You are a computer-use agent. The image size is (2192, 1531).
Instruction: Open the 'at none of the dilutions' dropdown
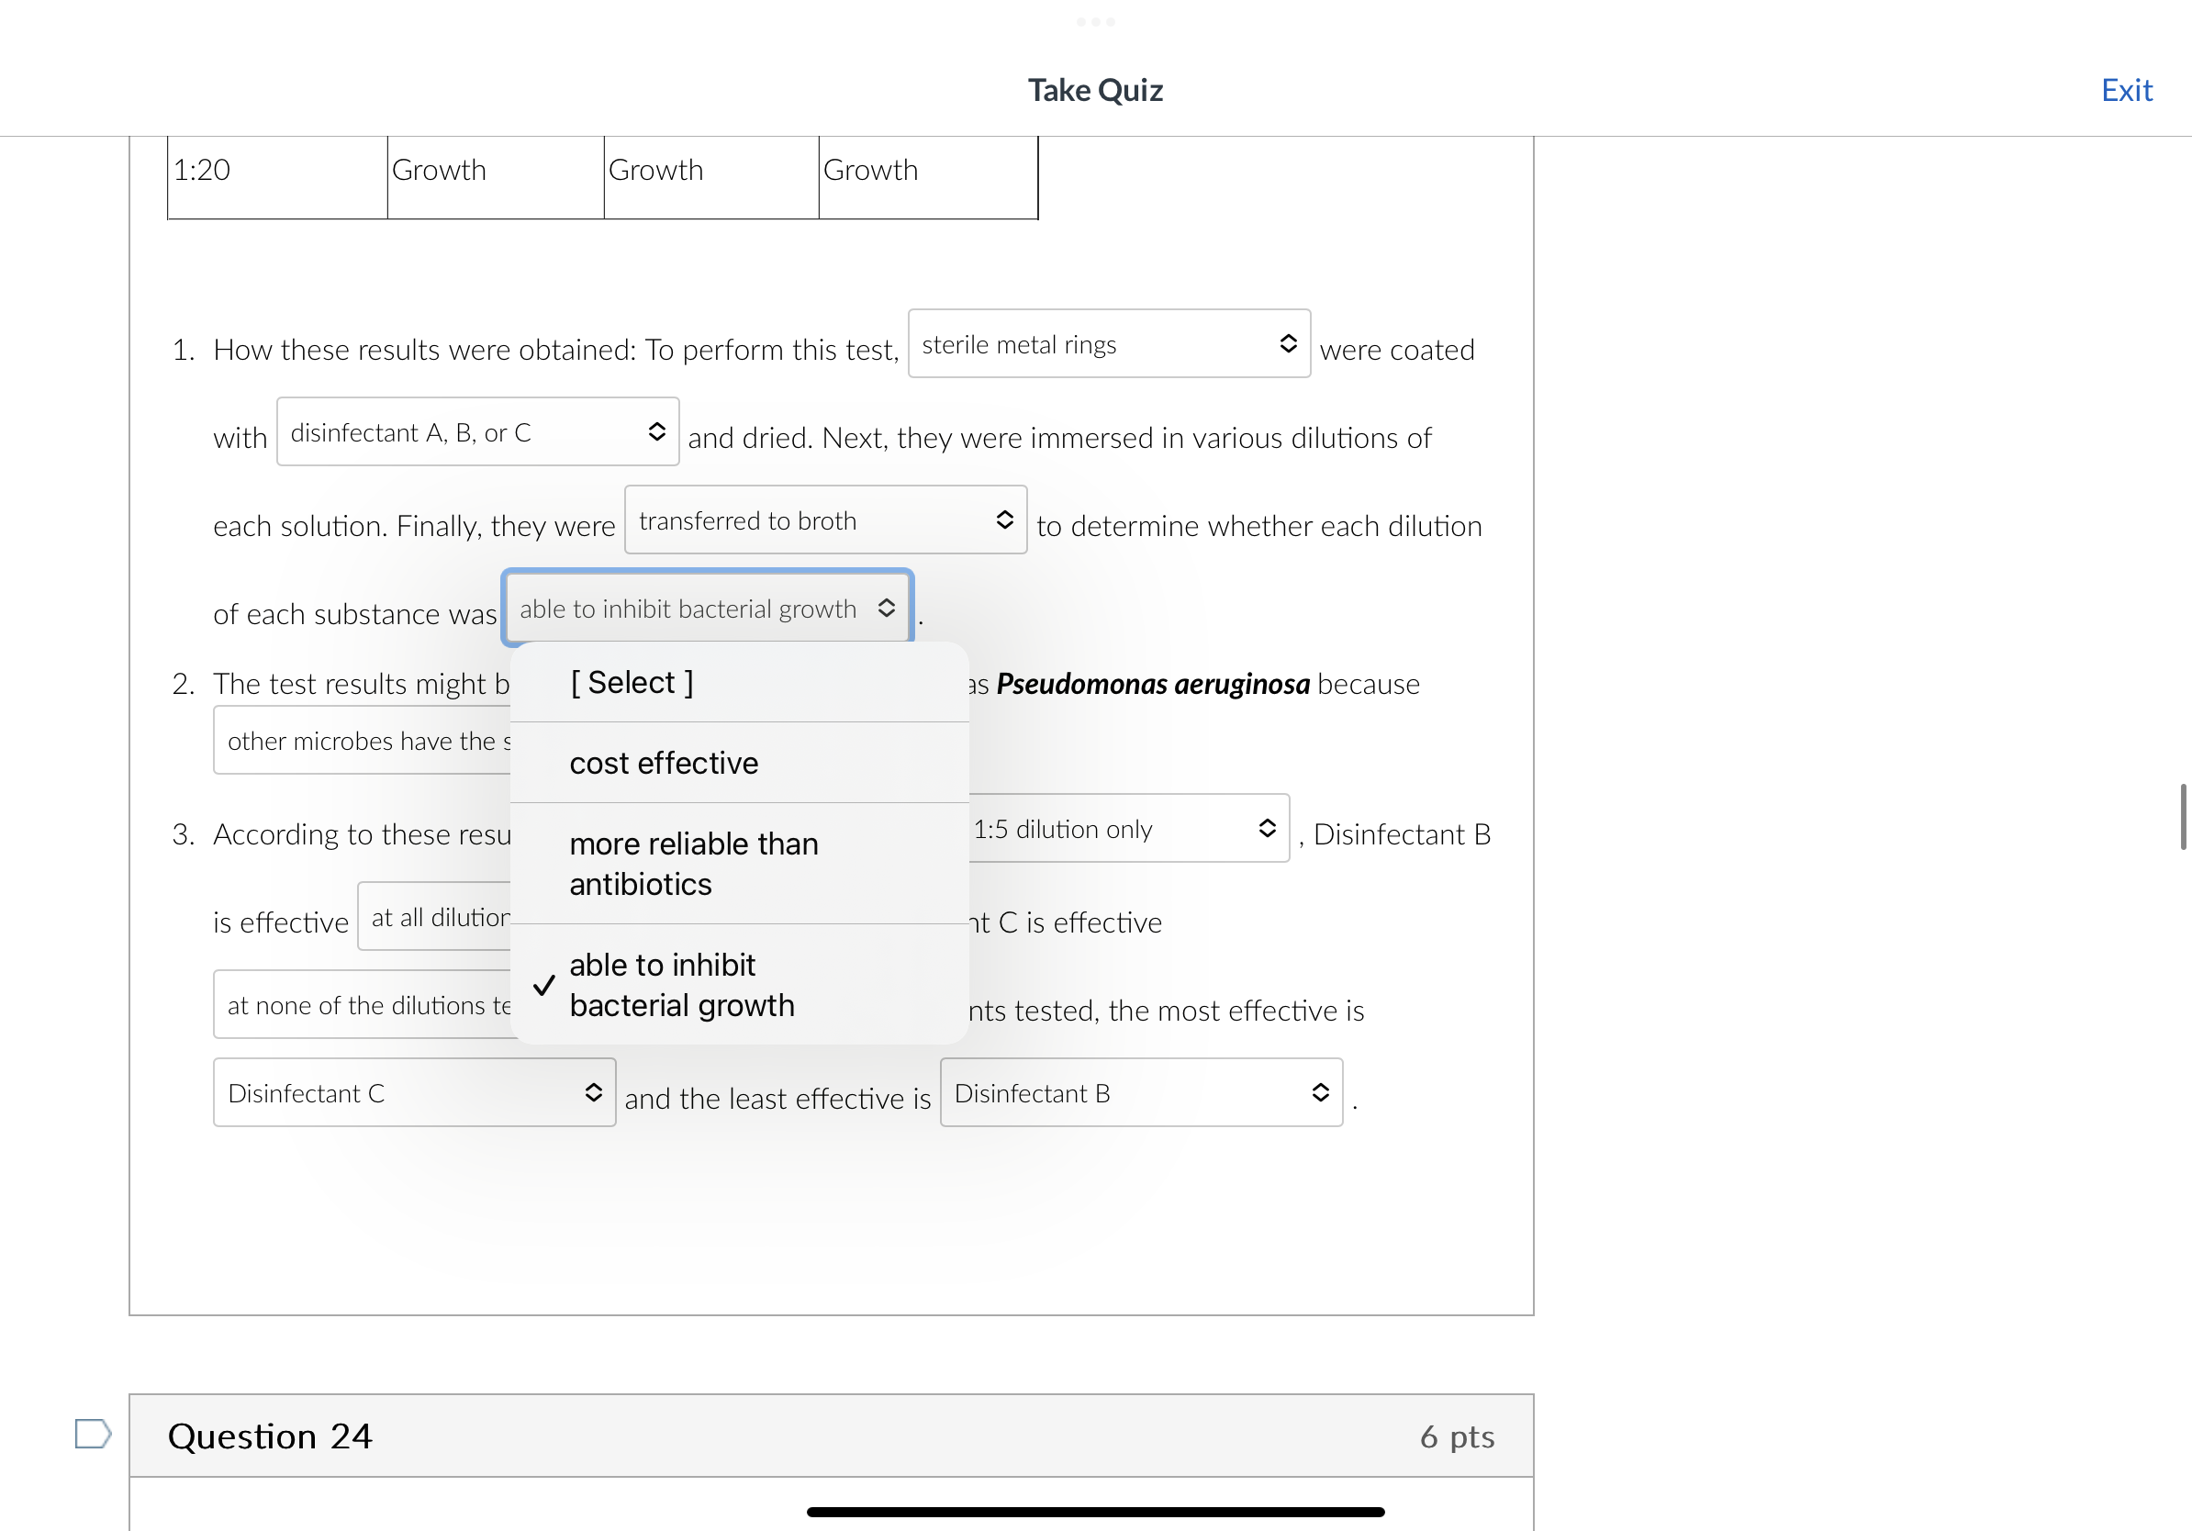click(x=363, y=1005)
